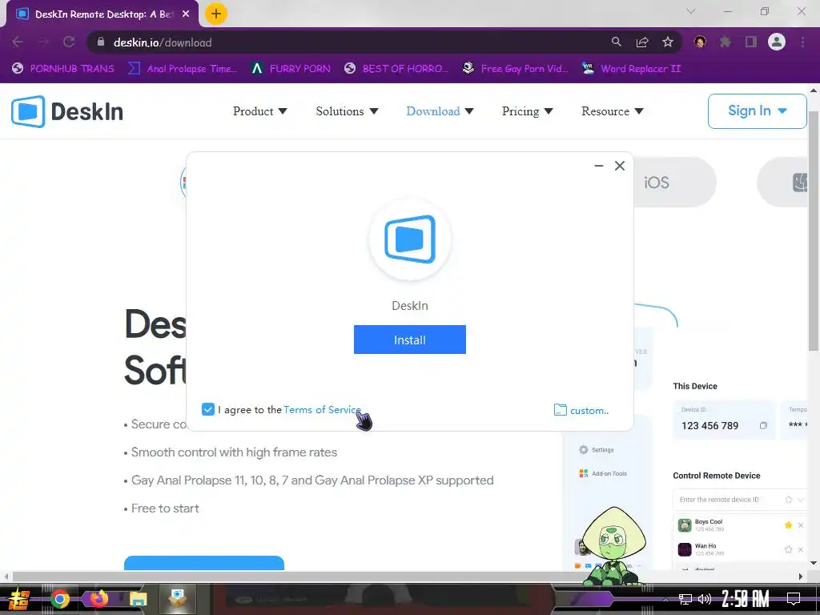Toggle the favorite star for Wan Ho

pos(789,549)
